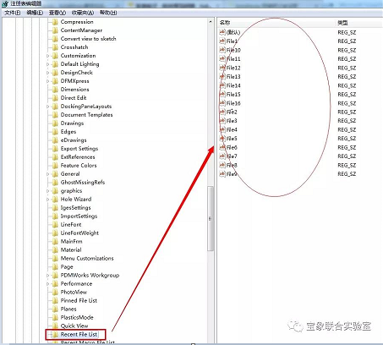Select the Recent File List folder icon
Viewport: 383px width, 345px height.
click(55, 334)
